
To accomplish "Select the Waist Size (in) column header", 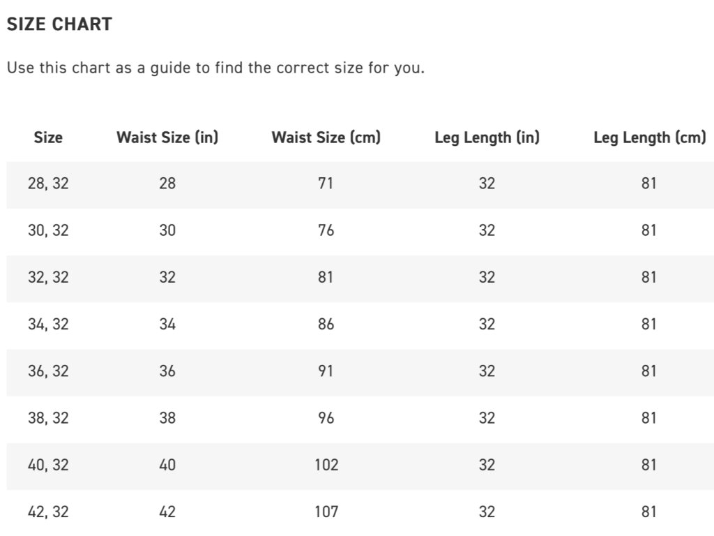I will click(167, 137).
